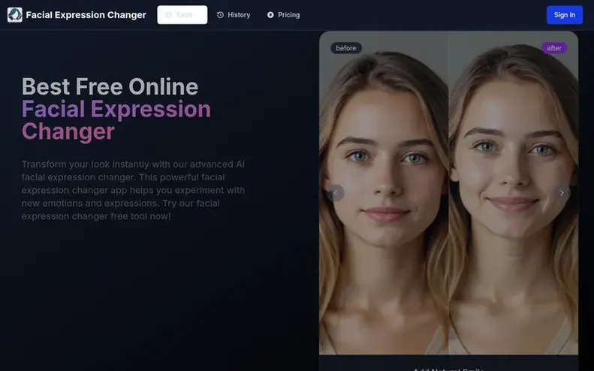The width and height of the screenshot is (594, 371).
Task: Click the after smiling portrait image
Action: tap(514, 193)
